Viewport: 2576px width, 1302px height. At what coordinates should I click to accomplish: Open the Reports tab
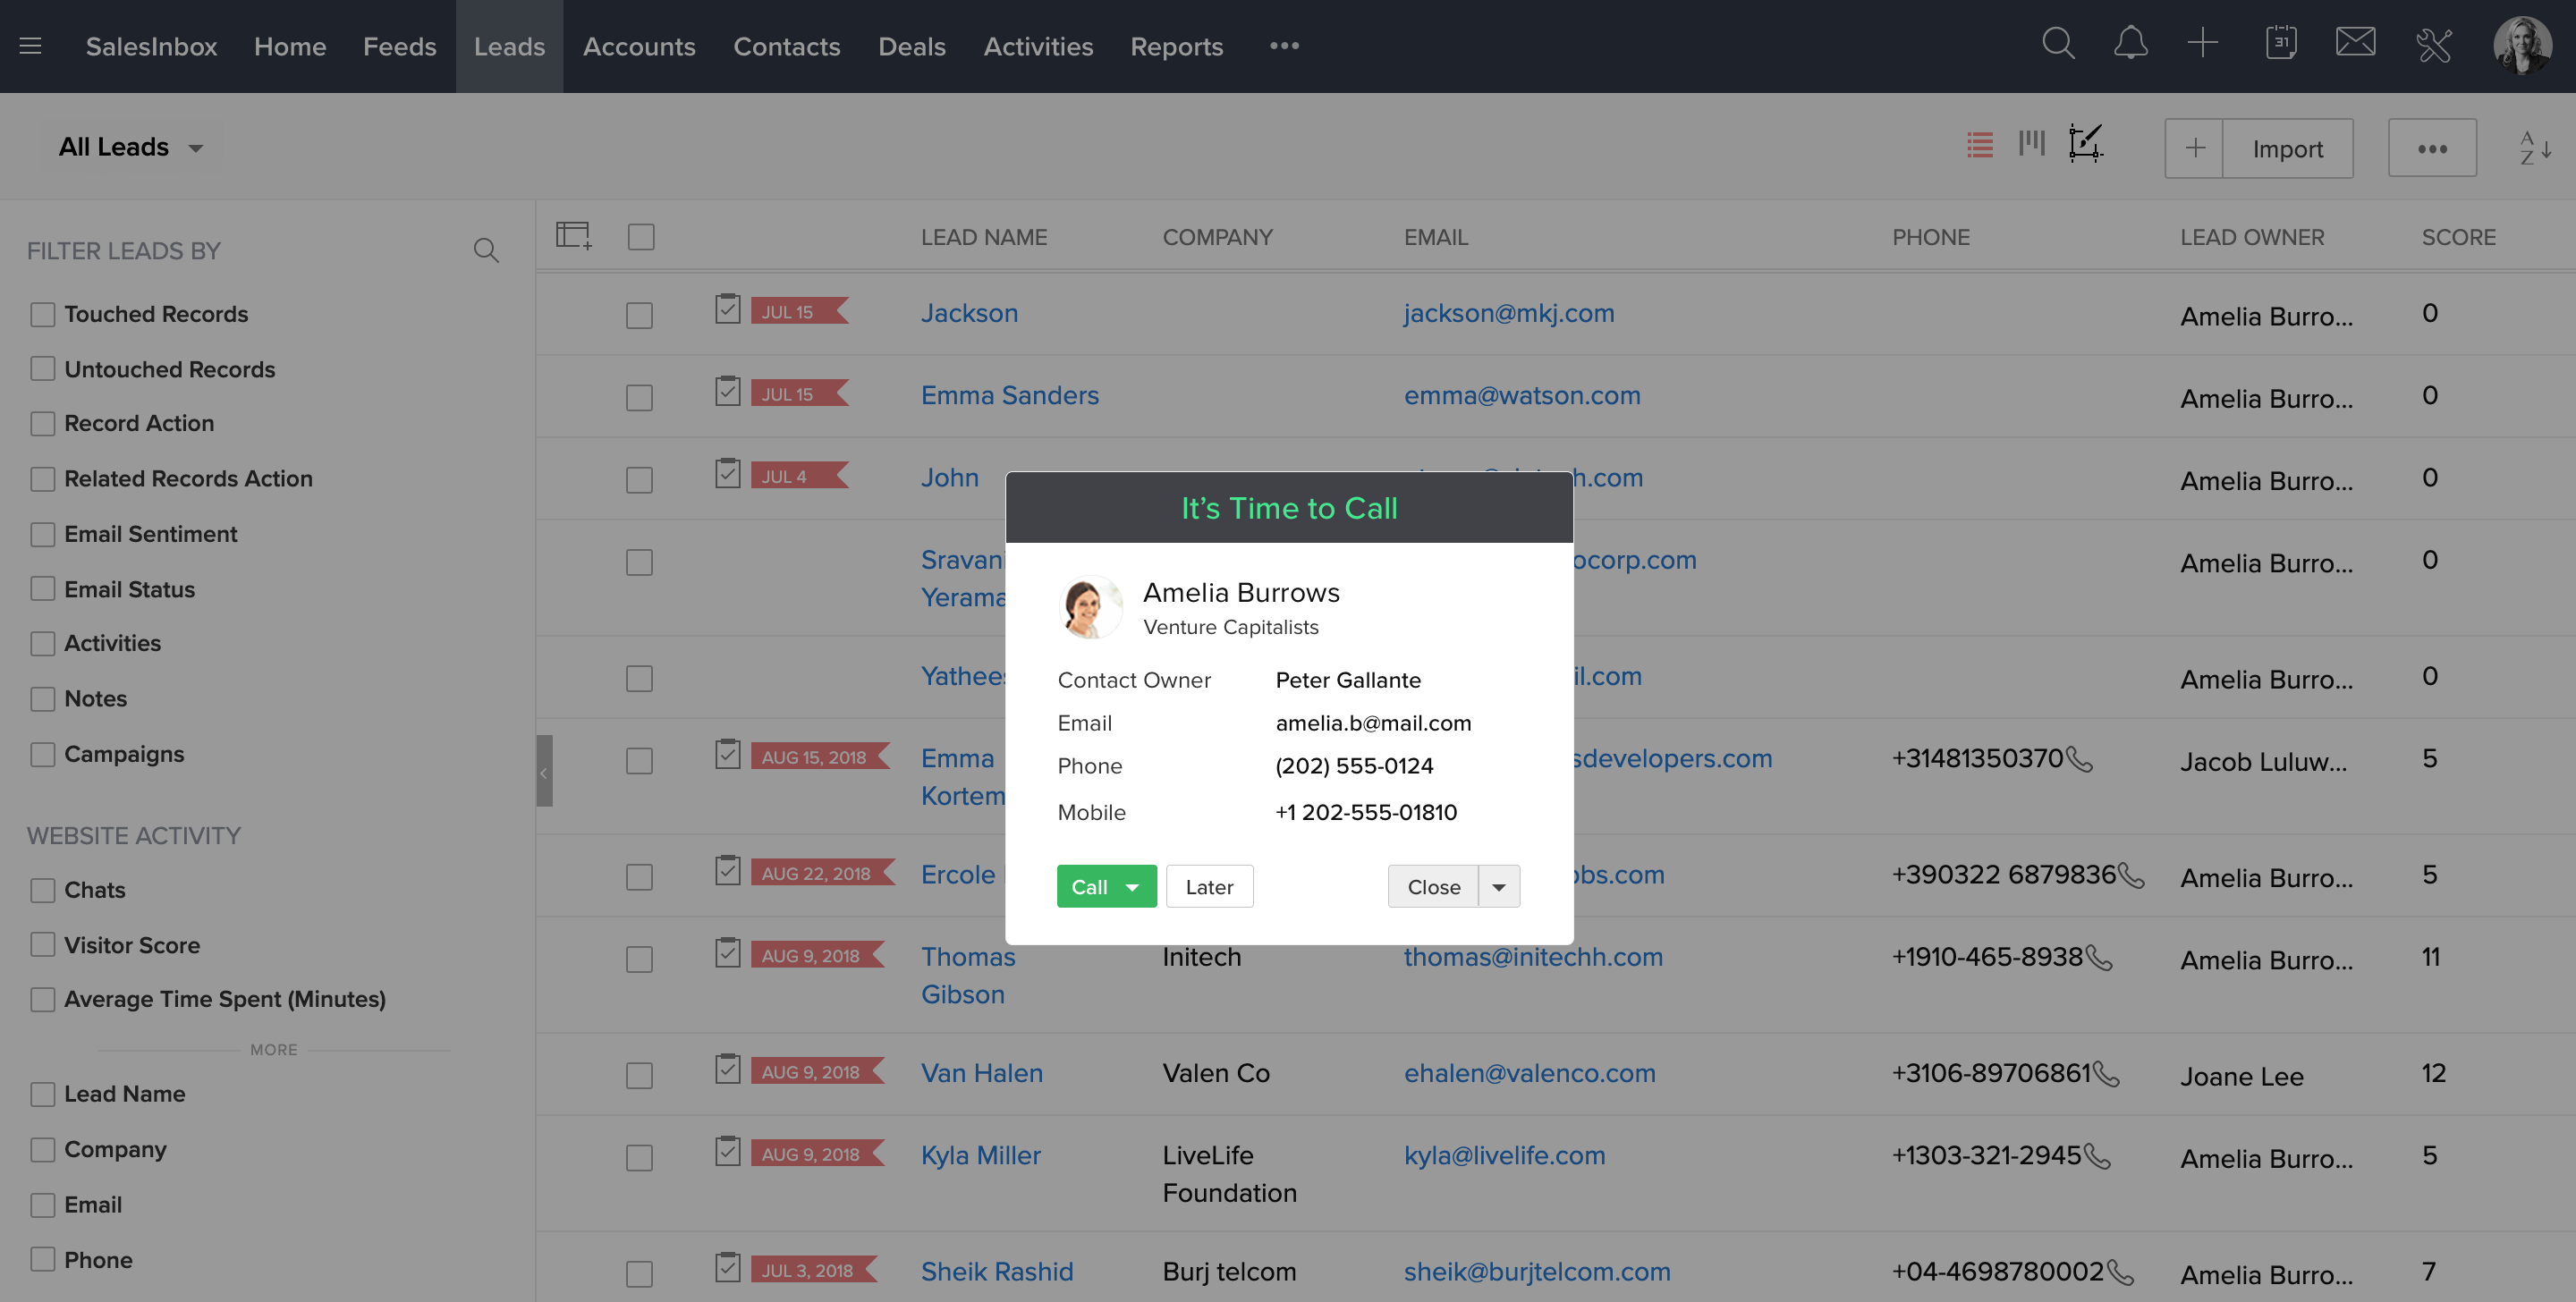(1176, 46)
